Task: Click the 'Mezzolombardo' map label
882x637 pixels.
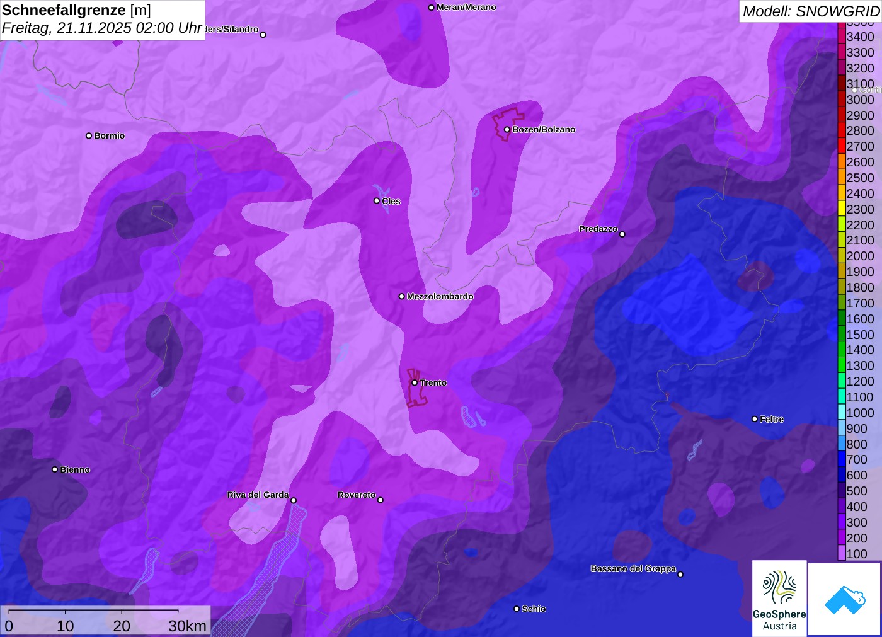Action: tap(440, 296)
